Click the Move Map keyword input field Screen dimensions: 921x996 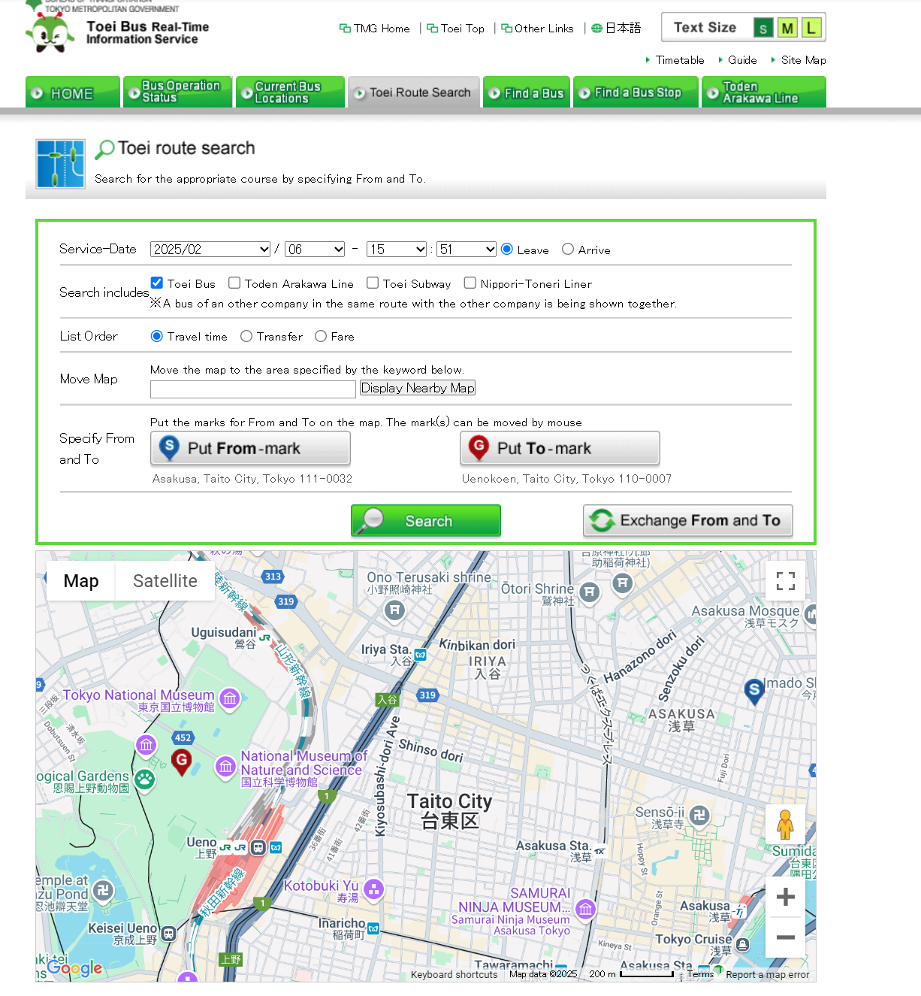[x=253, y=389]
